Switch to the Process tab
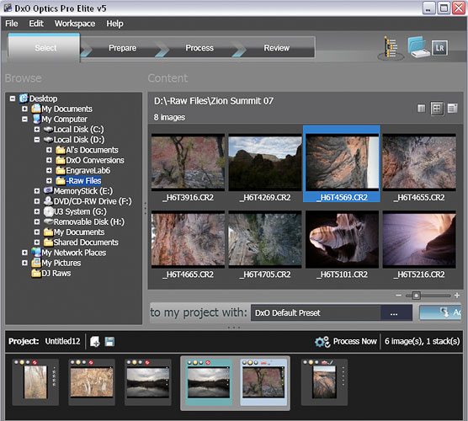Image resolution: width=468 pixels, height=421 pixels. pyautogui.click(x=199, y=48)
